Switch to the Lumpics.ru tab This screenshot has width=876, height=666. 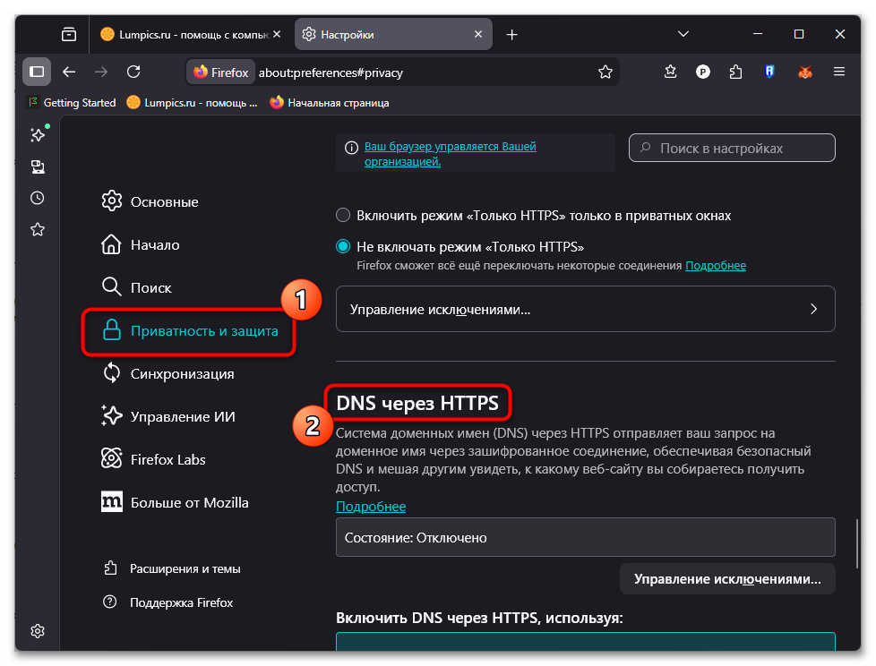(x=191, y=35)
